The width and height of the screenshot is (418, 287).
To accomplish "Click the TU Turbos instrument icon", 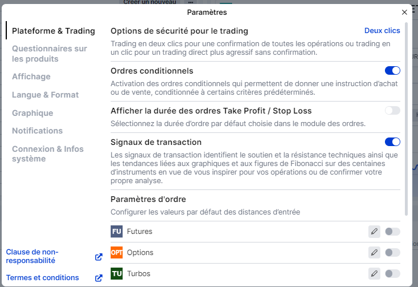I will 116,273.
